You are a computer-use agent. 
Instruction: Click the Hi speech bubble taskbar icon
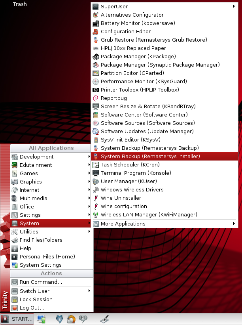click(83, 319)
